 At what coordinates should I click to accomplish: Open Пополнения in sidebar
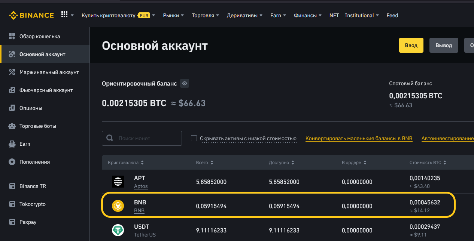[x=34, y=162]
